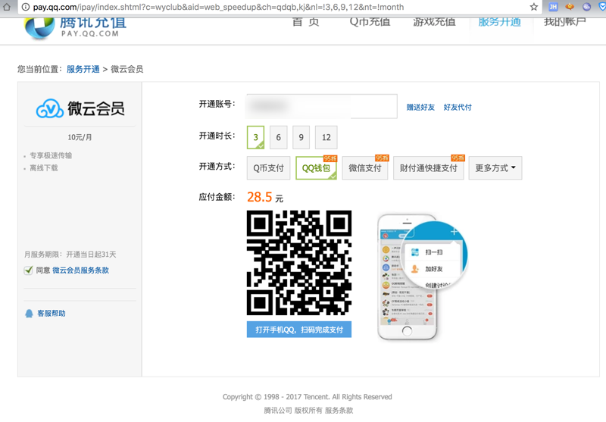The image size is (606, 422).
Task: Click 专享极速传输 feature text
Action: coord(51,155)
